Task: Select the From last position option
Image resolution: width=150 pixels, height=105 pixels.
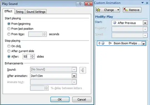Action: tap(9, 29)
